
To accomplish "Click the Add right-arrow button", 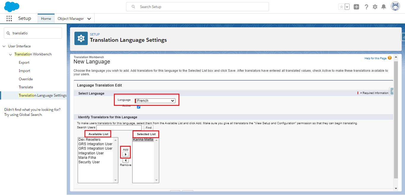I will point(125,154).
